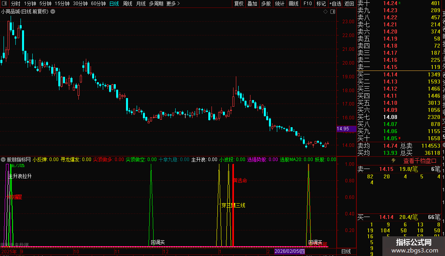This screenshot has height=256, width=445.
Task: Click the 买一 14.14 20.4/笔 detail row
Action: [399, 217]
